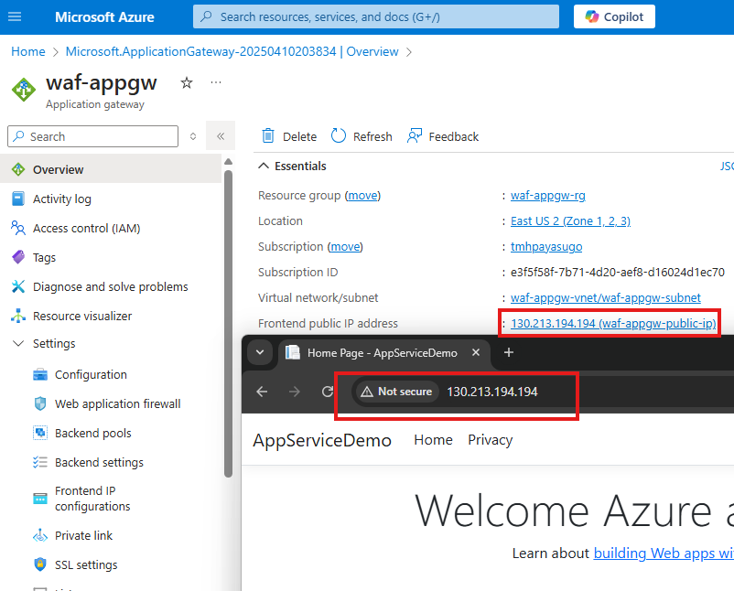The height and width of the screenshot is (591, 734).
Task: Toggle expand/collapse all menu groups arrows
Action: coord(193,136)
